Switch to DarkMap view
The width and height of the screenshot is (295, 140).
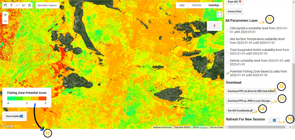tap(214, 5)
